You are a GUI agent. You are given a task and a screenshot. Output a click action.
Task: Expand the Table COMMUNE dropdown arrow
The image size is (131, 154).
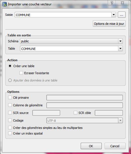coord(120,49)
